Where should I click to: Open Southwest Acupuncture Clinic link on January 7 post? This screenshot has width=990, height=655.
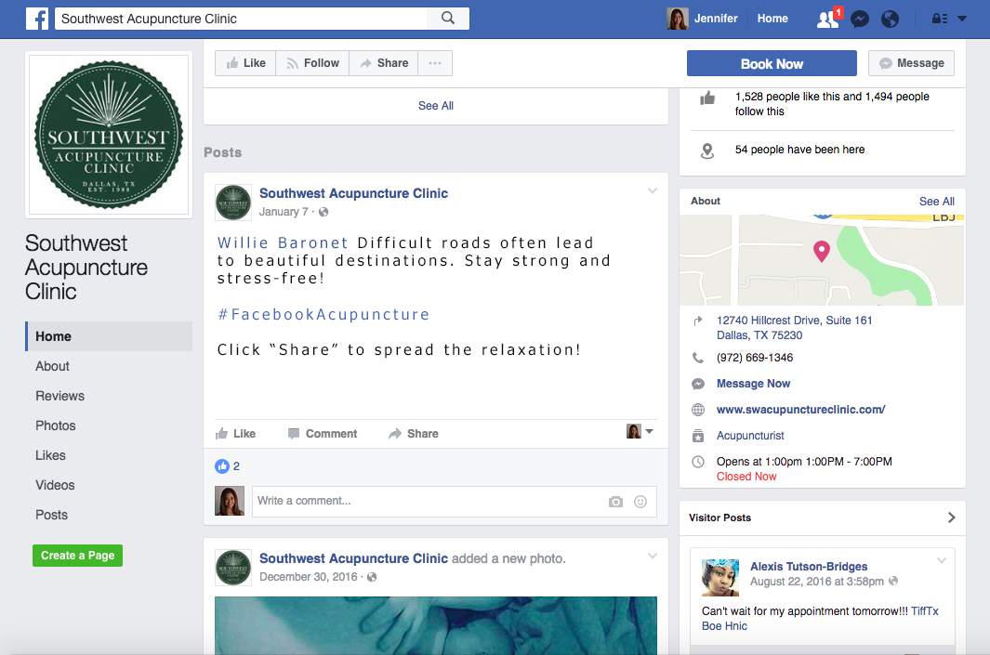click(x=353, y=193)
